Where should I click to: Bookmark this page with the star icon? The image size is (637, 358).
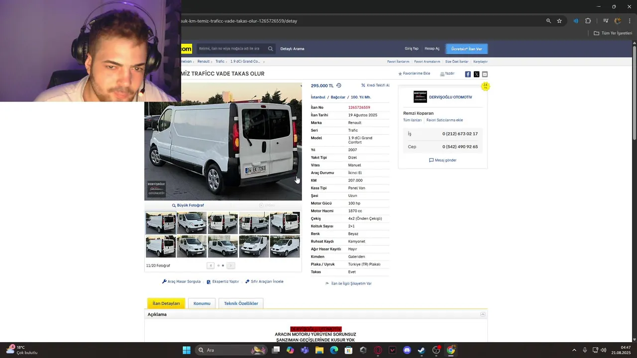559,21
